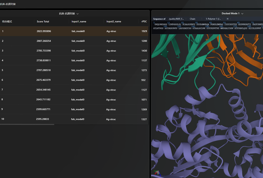Click rPSC value 1127

click(x=144, y=90)
